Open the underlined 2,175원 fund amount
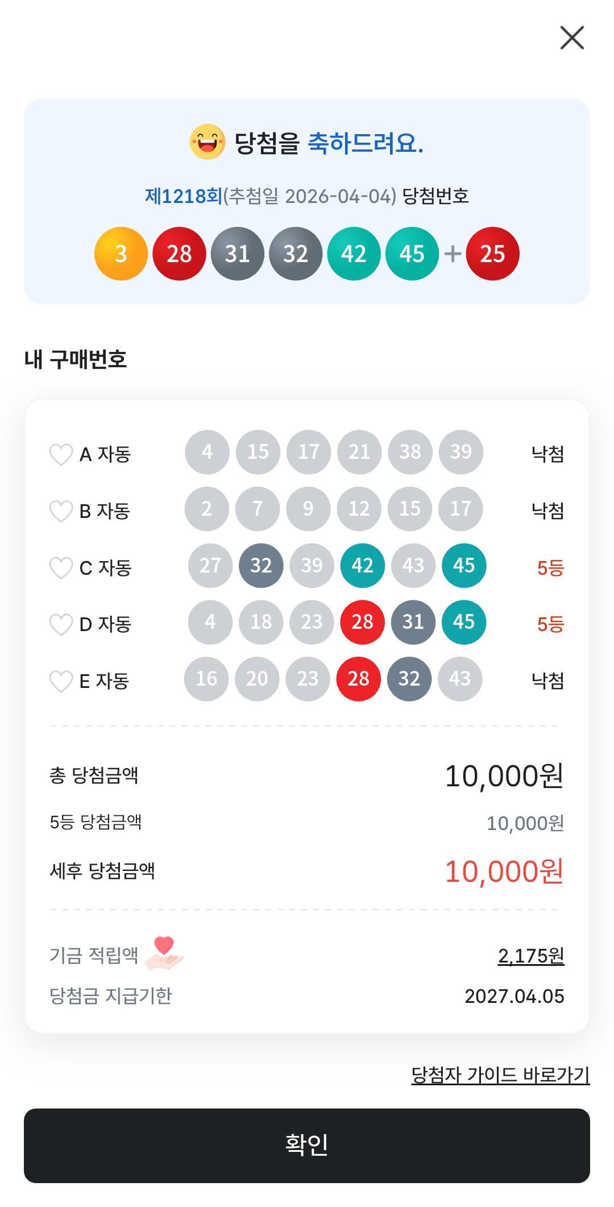614x1207 pixels. click(531, 956)
